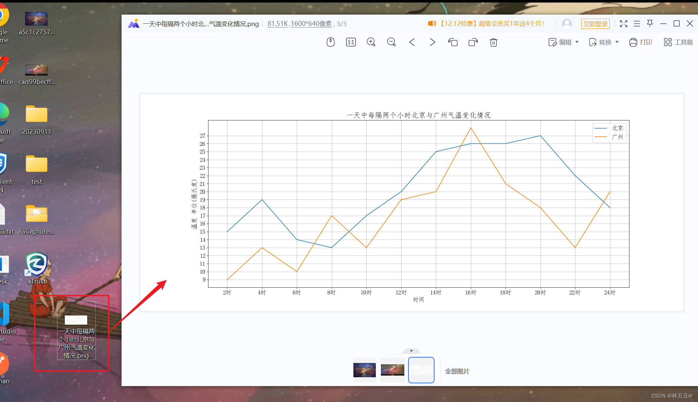
Task: Toggle fullscreen view mode
Action: pyautogui.click(x=623, y=23)
